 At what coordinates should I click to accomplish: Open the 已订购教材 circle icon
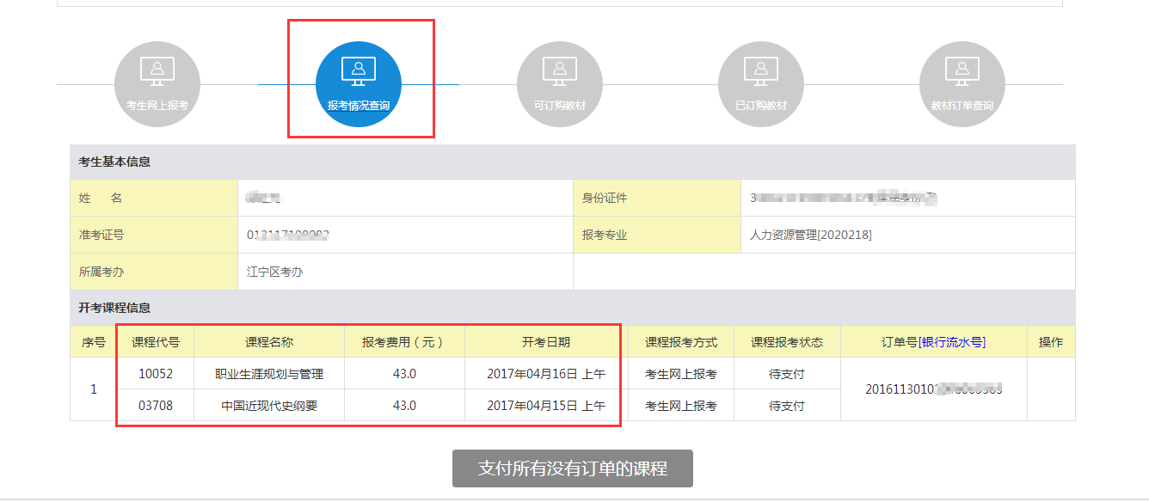[761, 84]
